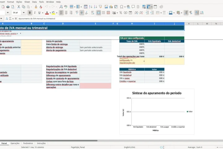Click the Draw Functions shapes icon

coord(161,7)
